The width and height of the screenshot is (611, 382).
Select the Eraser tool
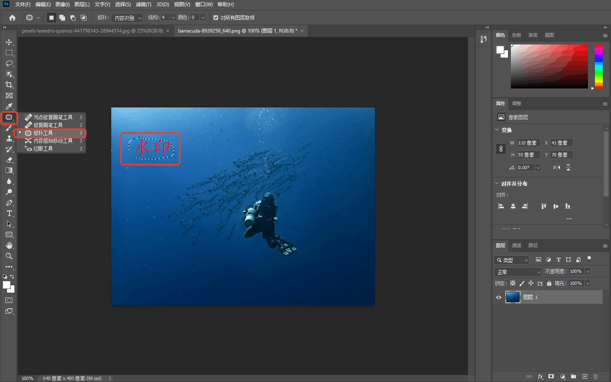9,160
